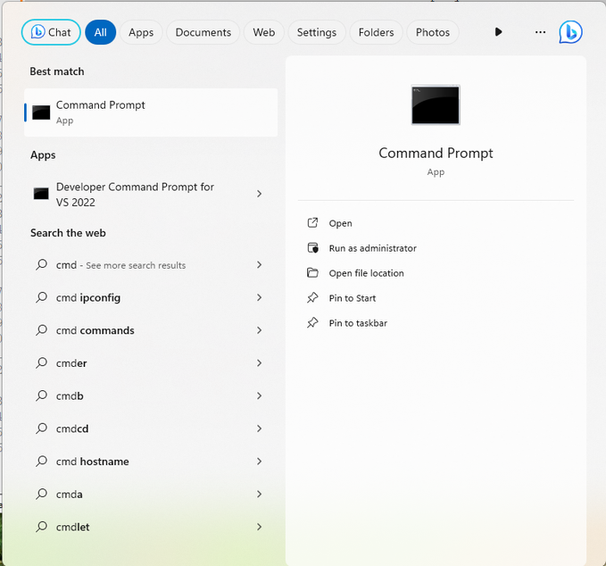Screen dimensions: 606x566
Task: Expand 'cmd commands' chevron
Action: [x=260, y=330]
